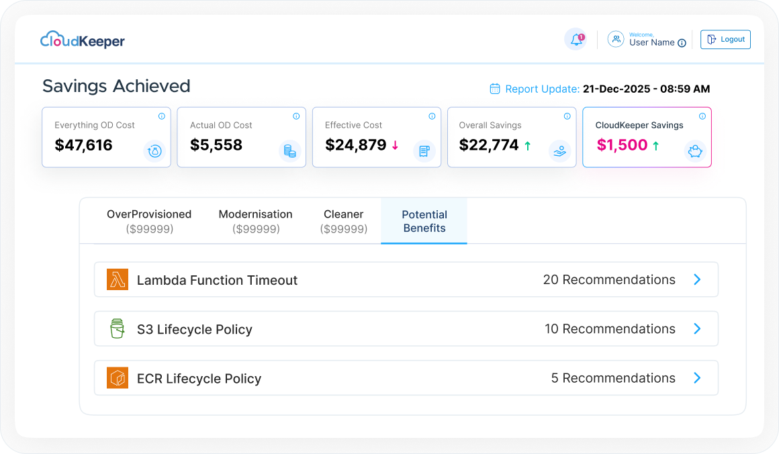This screenshot has height=454, width=779.
Task: Click the info icon beside User Name
Action: (682, 43)
